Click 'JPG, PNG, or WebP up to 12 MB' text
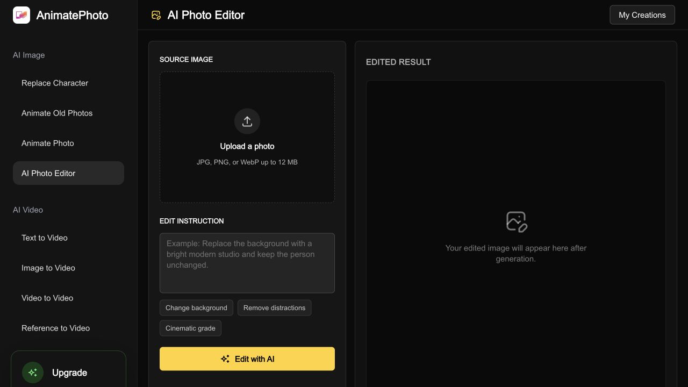The width and height of the screenshot is (688, 387). [247, 162]
